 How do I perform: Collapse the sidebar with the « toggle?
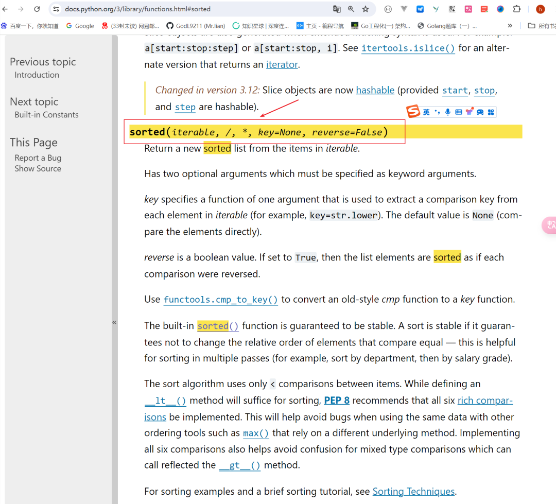coord(114,322)
